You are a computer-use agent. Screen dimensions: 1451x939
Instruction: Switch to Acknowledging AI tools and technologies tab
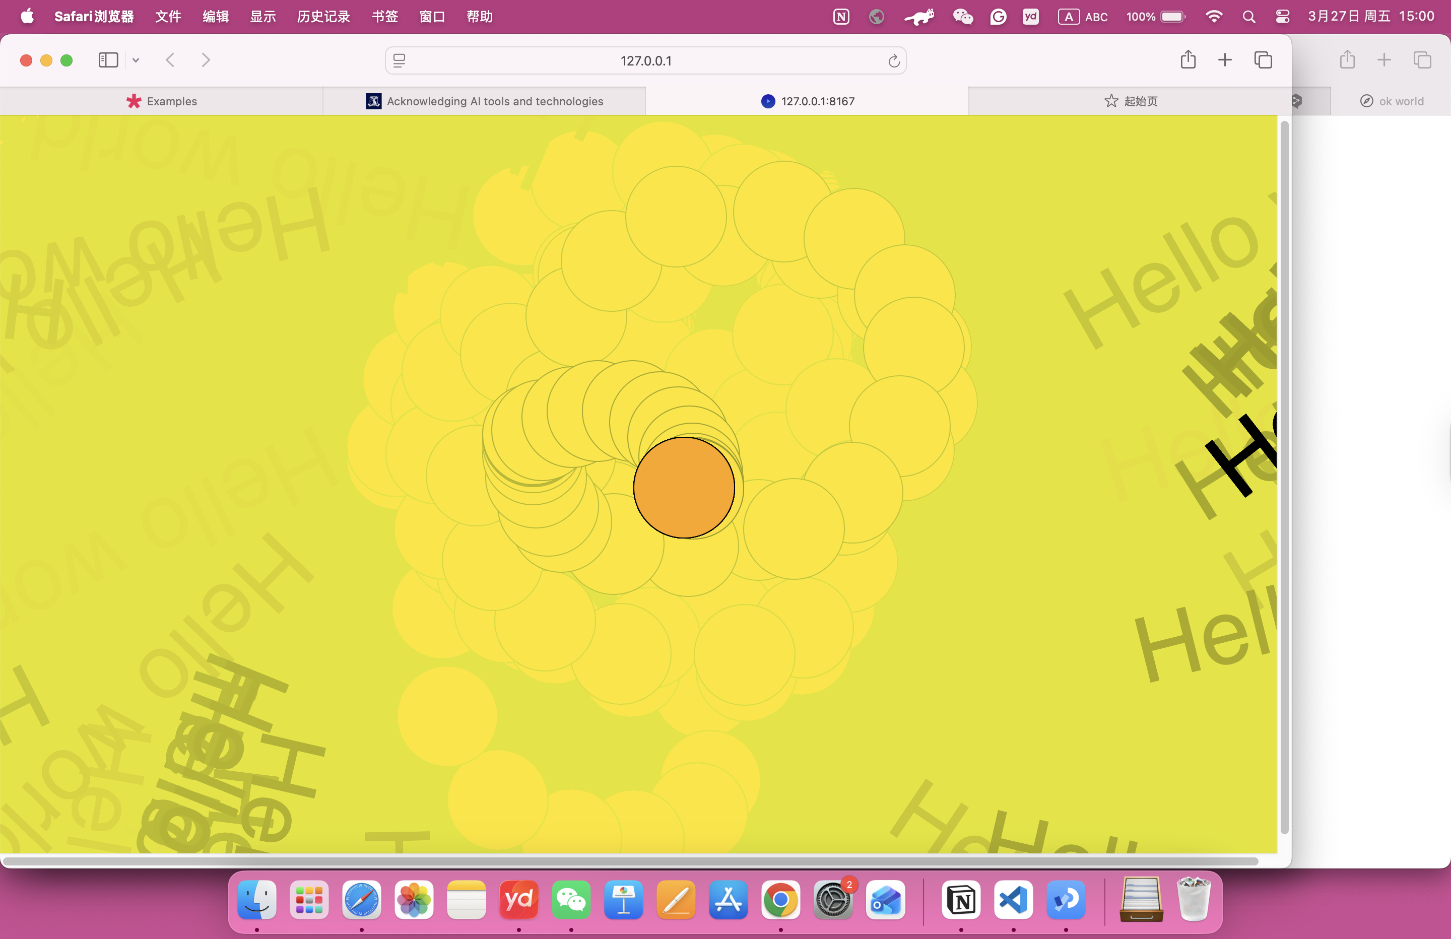click(x=484, y=101)
